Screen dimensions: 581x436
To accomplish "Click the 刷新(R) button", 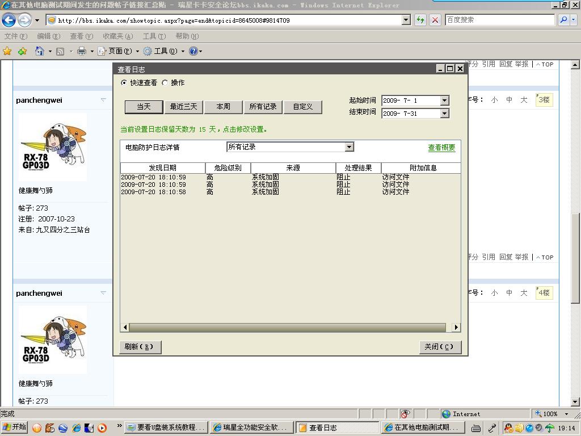I will point(140,347).
